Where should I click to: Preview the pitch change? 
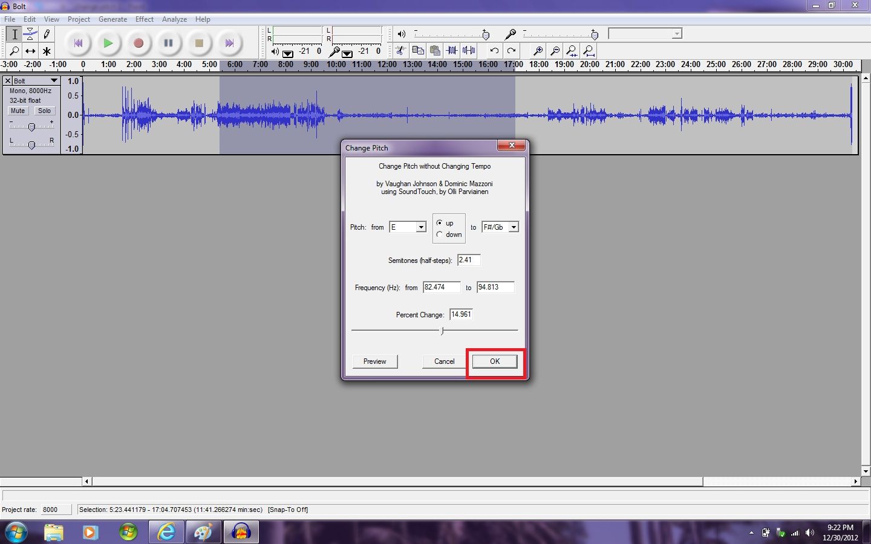coord(374,361)
